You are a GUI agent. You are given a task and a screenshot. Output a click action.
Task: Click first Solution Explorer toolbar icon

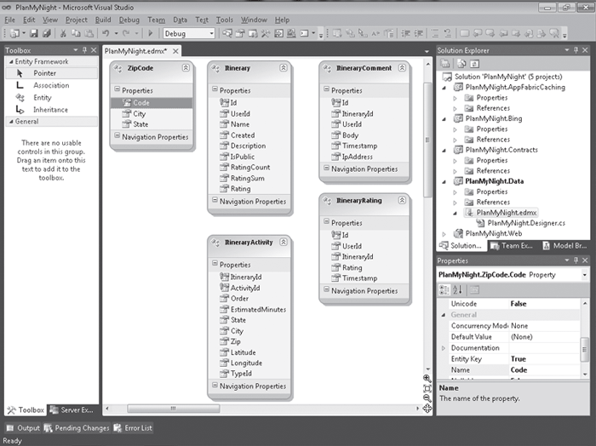coord(445,64)
